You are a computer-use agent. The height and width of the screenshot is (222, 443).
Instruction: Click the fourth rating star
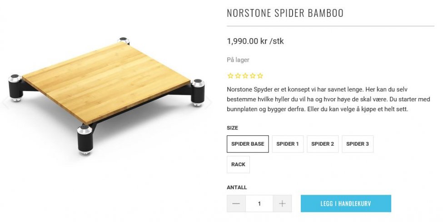pos(253,76)
